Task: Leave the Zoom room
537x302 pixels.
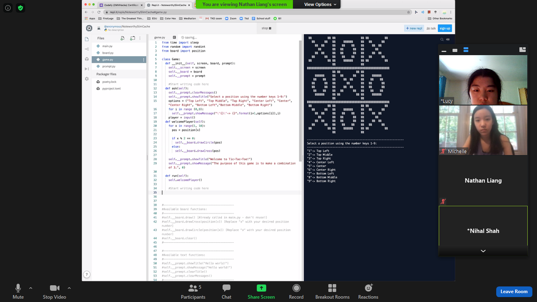Action: tap(514, 292)
